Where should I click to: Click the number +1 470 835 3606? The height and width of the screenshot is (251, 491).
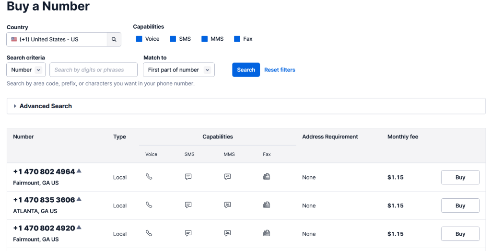44,200
